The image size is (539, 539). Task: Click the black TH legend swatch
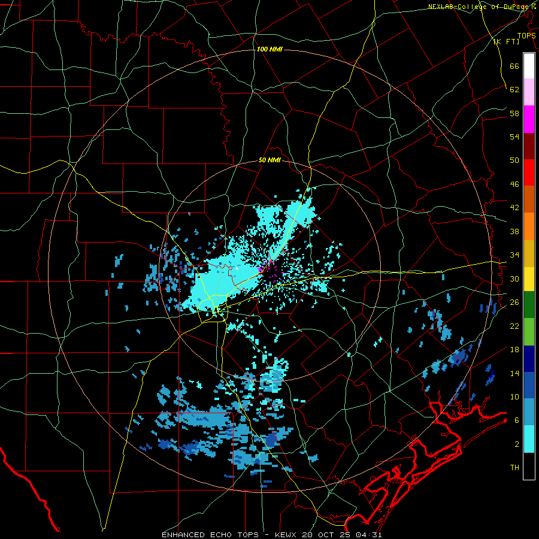click(529, 466)
